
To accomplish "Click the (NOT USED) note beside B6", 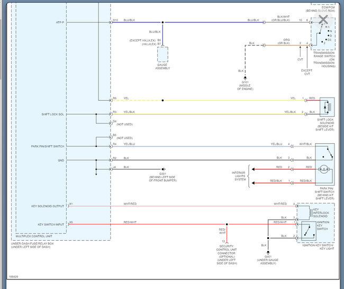I will point(124,138).
